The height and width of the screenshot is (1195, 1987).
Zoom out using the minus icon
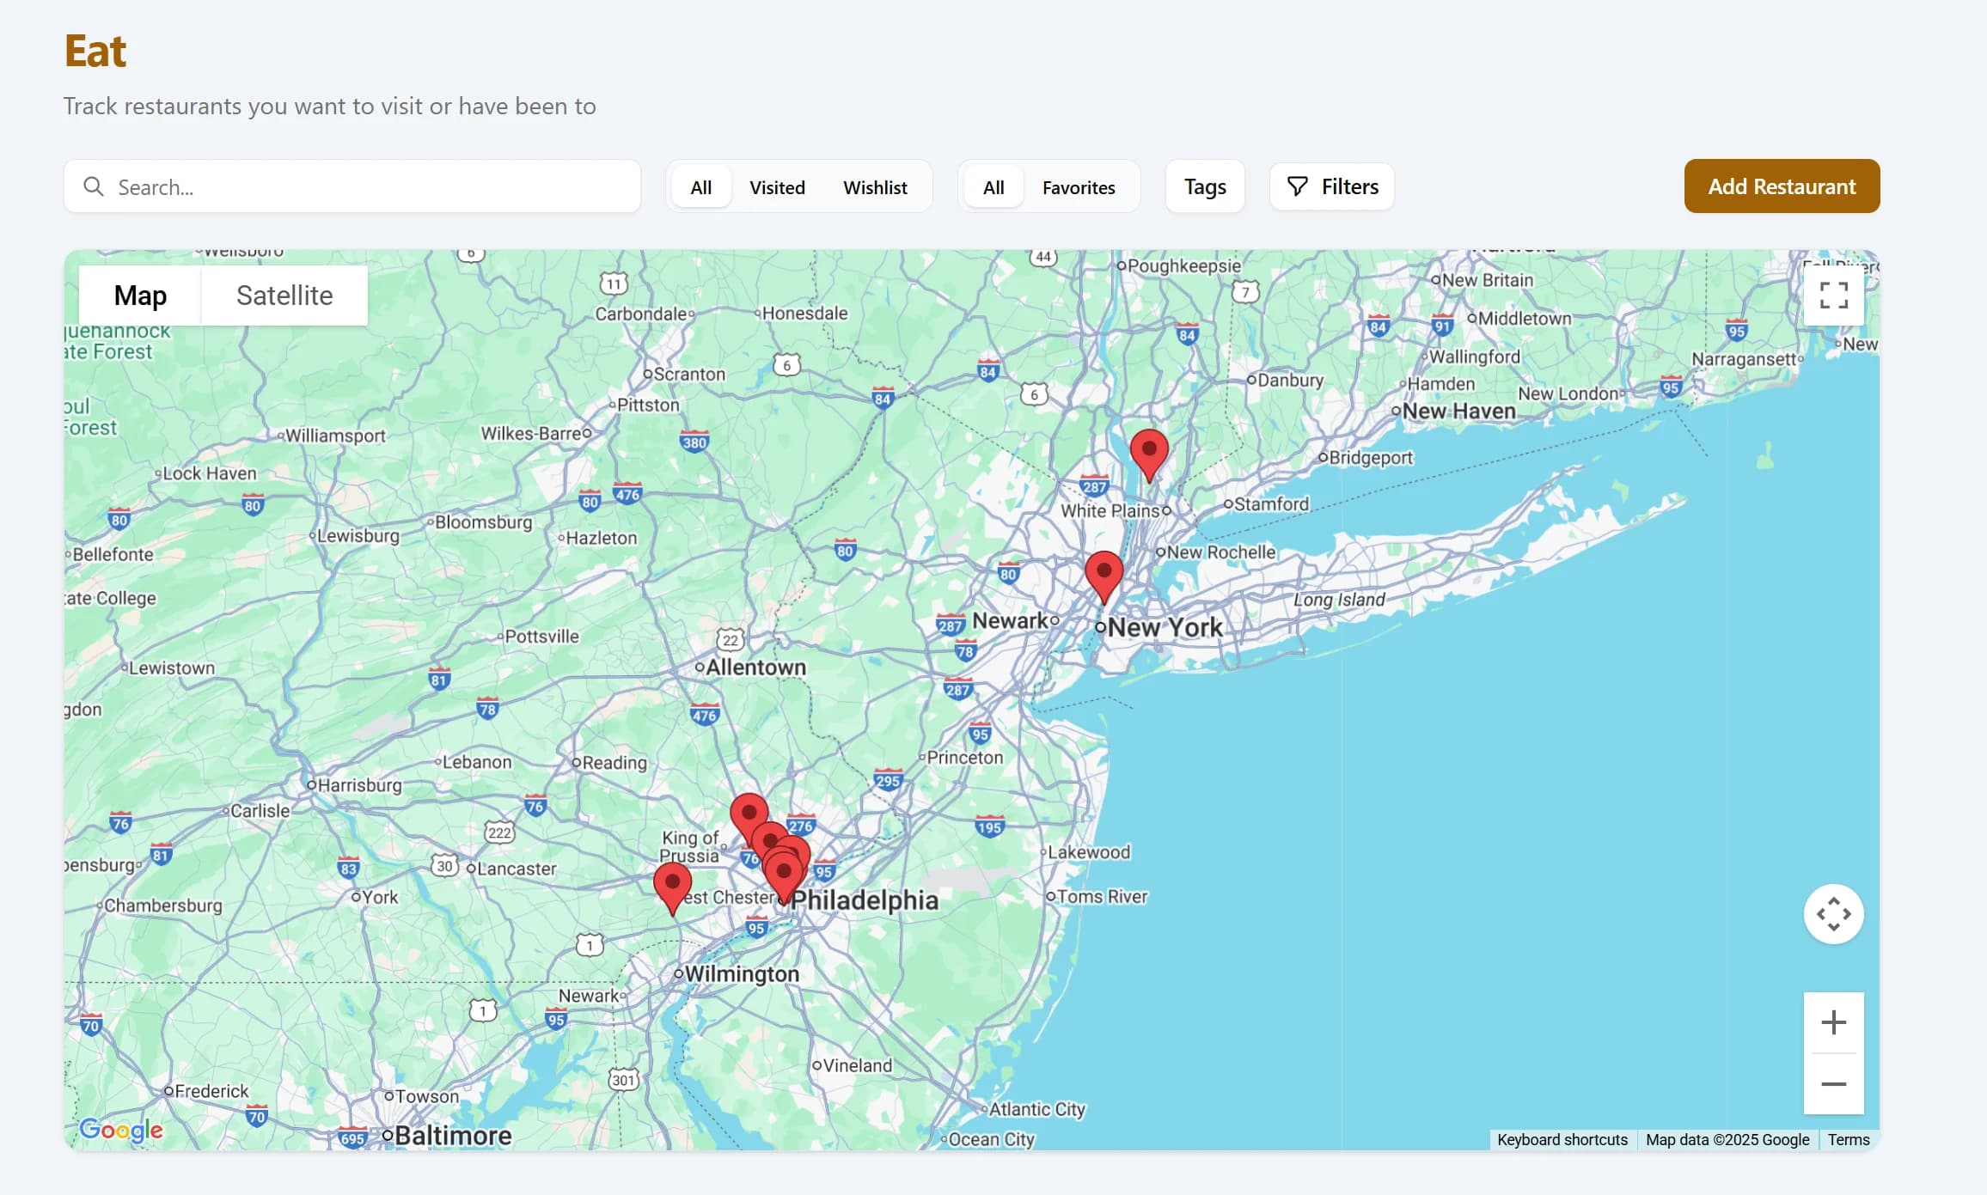1834,1085
